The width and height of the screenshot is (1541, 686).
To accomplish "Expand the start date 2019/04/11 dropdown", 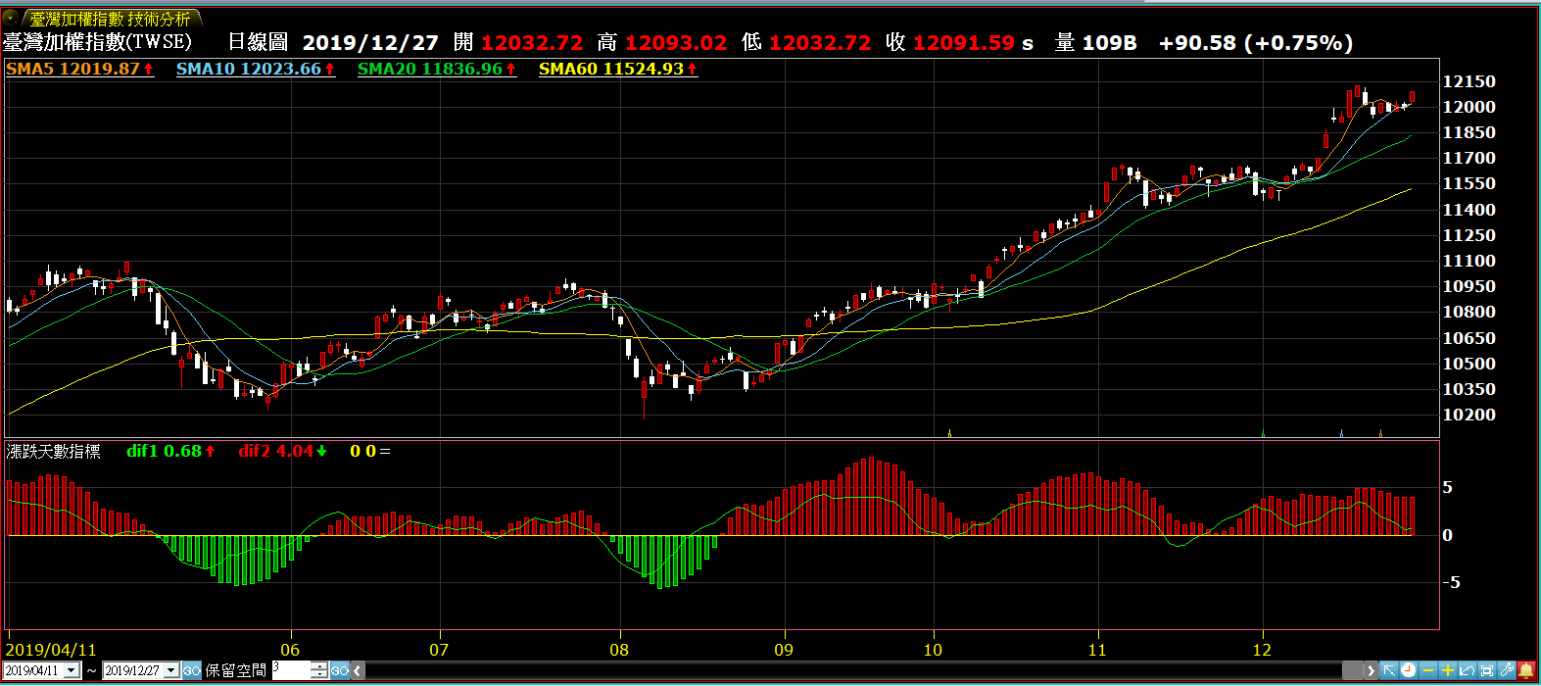I will click(72, 670).
